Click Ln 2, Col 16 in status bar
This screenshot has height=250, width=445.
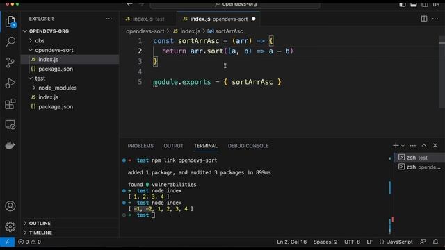tap(292, 242)
